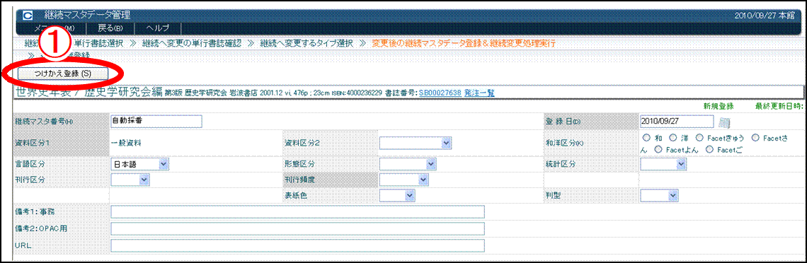Click the C application logo icon
This screenshot has height=263, width=807.
(28, 16)
